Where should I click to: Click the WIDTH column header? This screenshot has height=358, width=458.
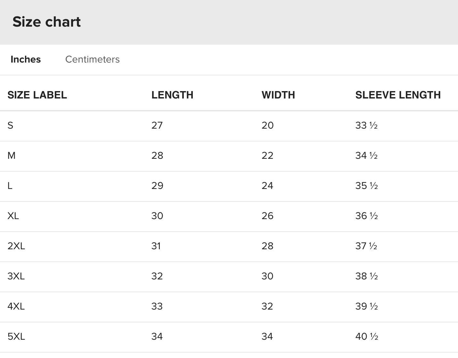278,95
